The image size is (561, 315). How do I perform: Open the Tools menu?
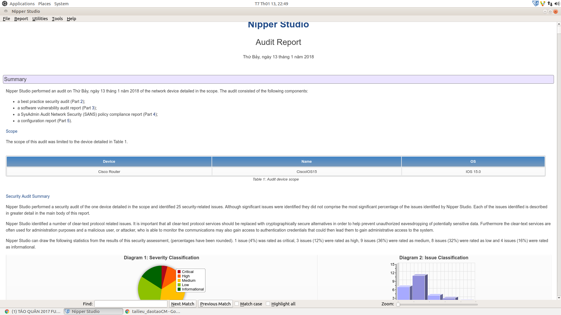57,18
